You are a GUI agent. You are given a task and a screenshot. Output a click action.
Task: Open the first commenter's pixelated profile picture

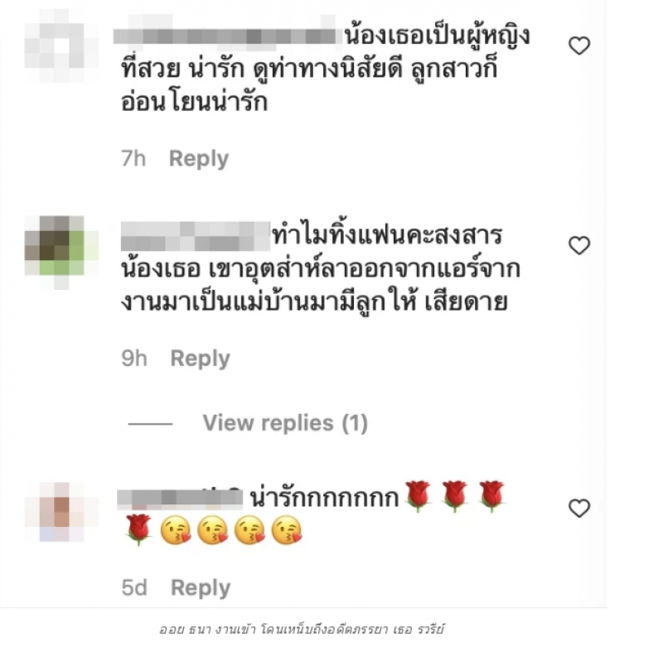pyautogui.click(x=61, y=46)
